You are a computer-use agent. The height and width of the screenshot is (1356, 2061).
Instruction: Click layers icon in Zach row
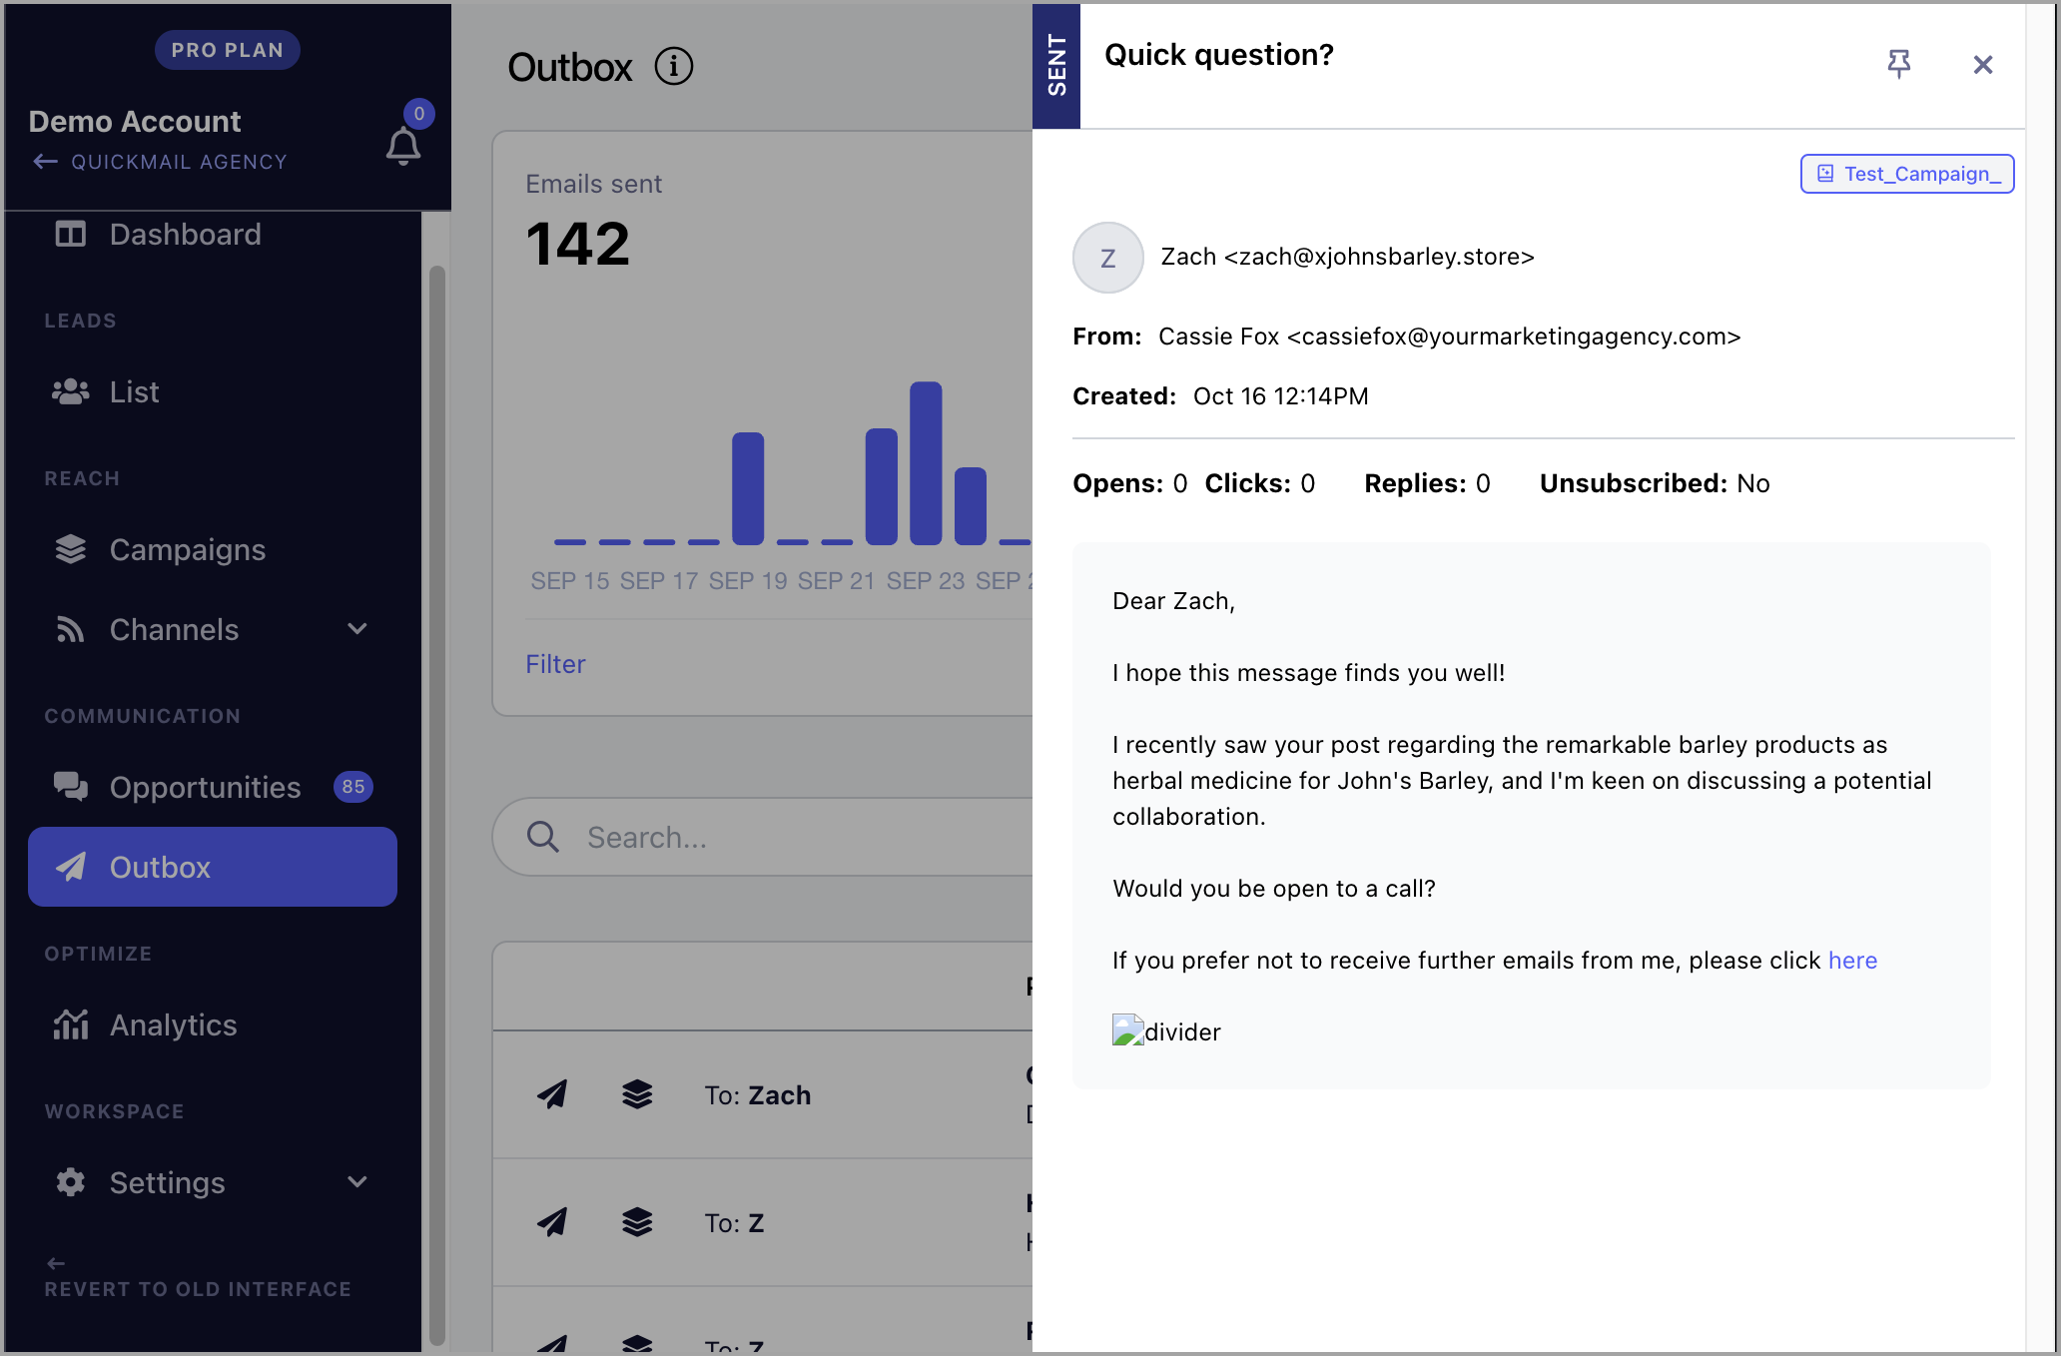point(637,1094)
